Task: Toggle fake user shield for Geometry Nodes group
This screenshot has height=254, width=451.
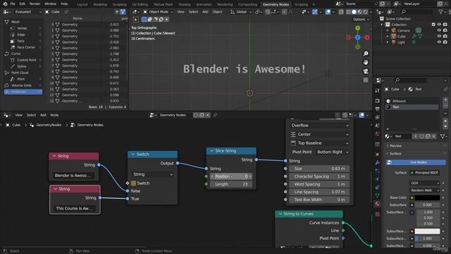Action: [x=196, y=115]
